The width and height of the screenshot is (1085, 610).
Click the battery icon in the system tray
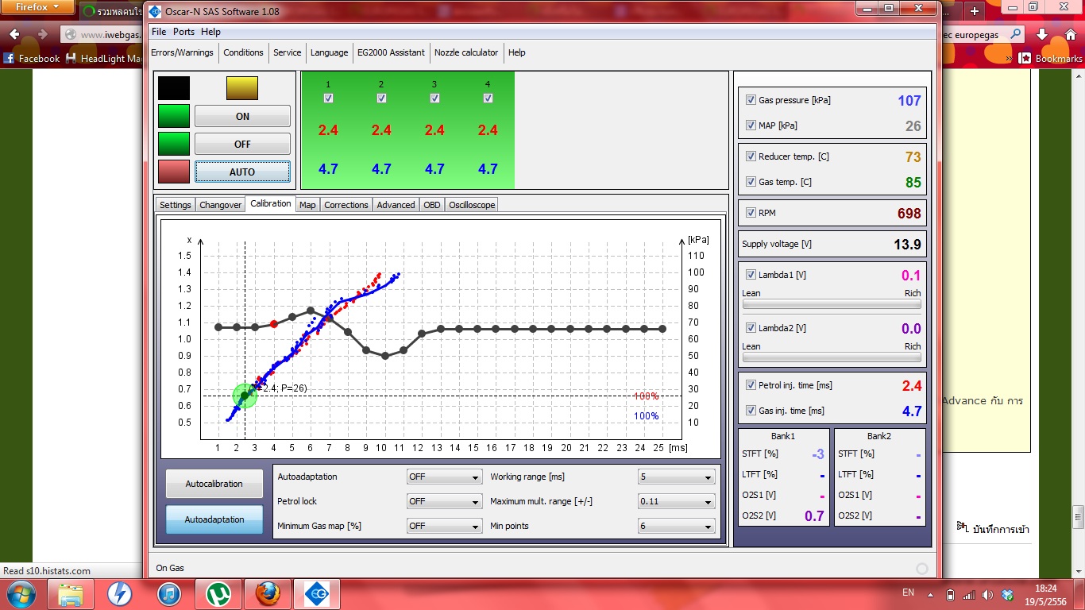(950, 594)
